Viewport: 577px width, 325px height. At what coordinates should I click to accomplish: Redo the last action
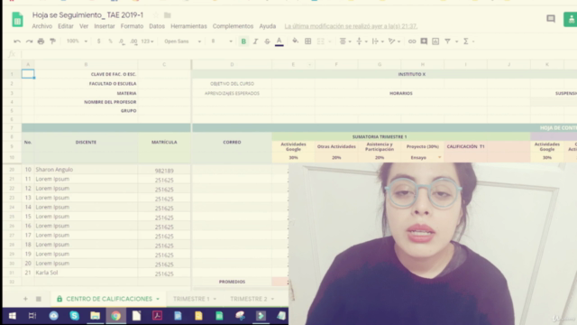click(29, 42)
